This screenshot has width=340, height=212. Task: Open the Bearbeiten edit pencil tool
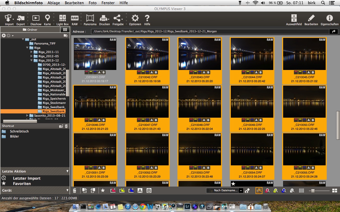[311, 20]
